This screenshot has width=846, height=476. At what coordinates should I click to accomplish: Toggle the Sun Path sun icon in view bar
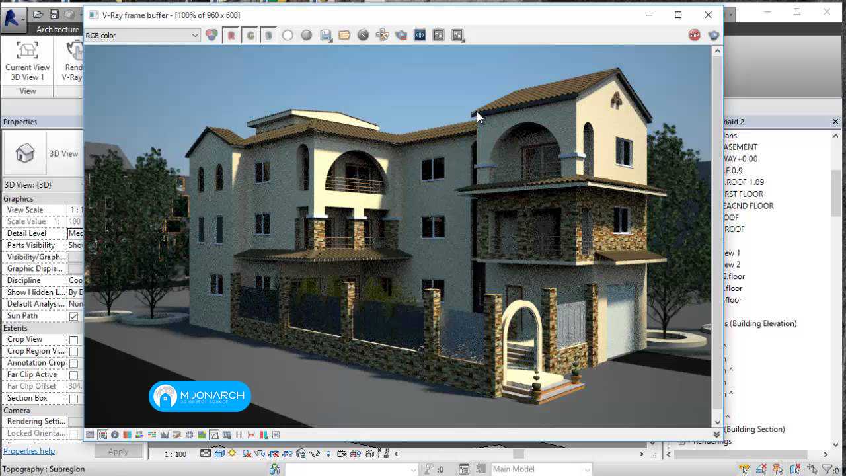pos(232,454)
